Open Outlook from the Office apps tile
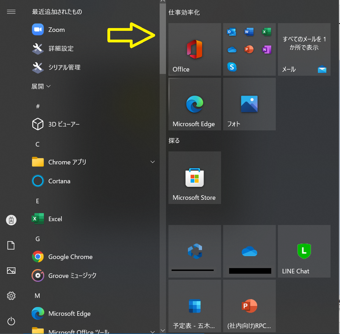This screenshot has width=340, height=334. pyautogui.click(x=232, y=32)
